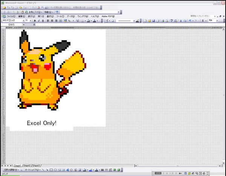This screenshot has height=176, width=226.
Task: Click Erase Border eraser icon
Action: coord(113,21)
